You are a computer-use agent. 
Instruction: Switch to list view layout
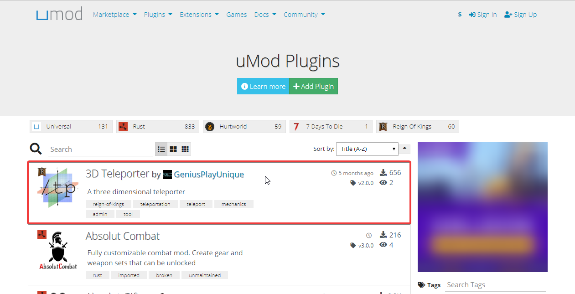[x=161, y=149]
